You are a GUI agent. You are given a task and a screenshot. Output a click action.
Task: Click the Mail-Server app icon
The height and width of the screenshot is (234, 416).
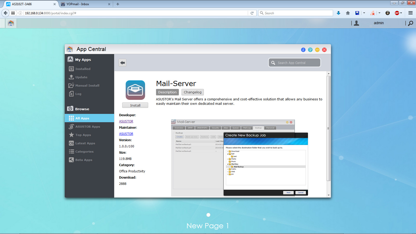tap(135, 90)
